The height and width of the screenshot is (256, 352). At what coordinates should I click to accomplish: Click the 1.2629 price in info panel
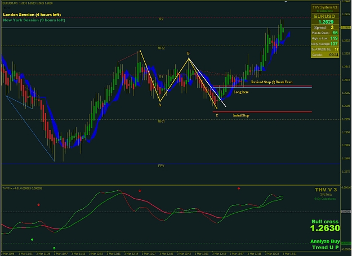pyautogui.click(x=326, y=22)
